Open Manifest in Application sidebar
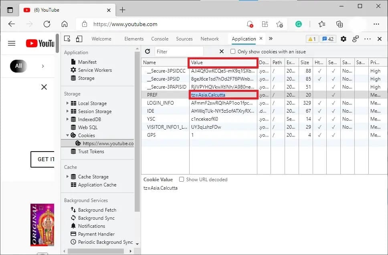The width and height of the screenshot is (388, 255). click(x=87, y=62)
